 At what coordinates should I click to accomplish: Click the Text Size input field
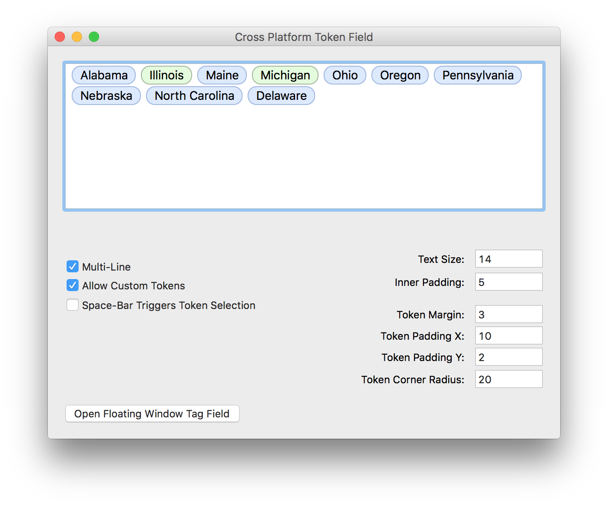[509, 259]
